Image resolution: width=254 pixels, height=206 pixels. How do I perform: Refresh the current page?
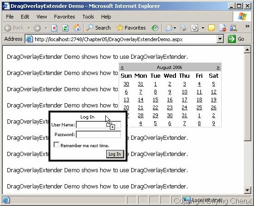66,28
